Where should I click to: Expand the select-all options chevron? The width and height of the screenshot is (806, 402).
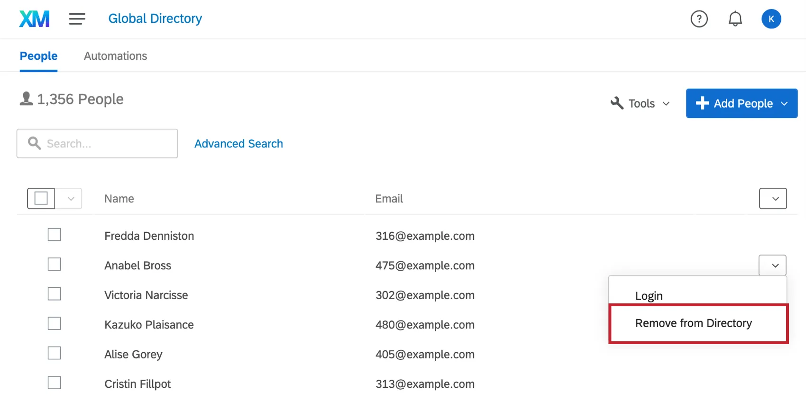tap(71, 199)
